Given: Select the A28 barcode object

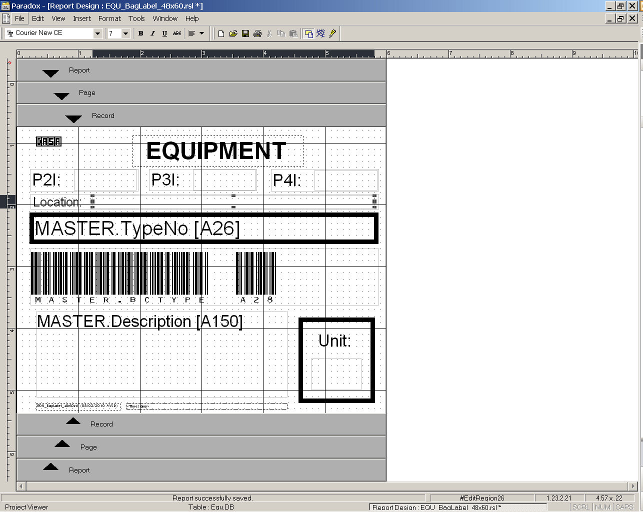Looking at the screenshot, I should pyautogui.click(x=256, y=278).
